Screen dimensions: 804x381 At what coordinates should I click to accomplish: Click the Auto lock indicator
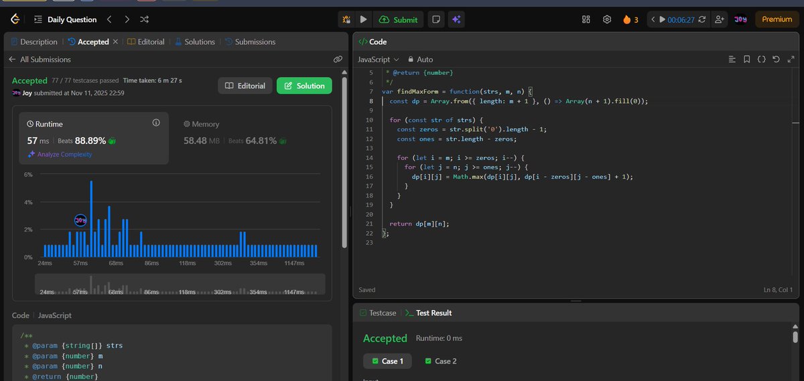coord(421,60)
